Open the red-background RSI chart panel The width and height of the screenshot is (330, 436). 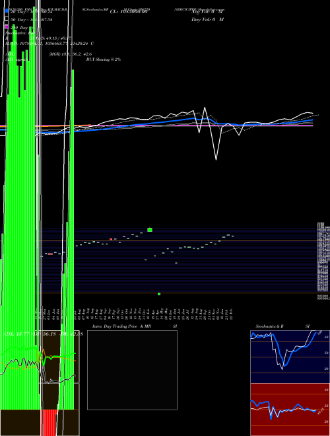pyautogui.click(x=290, y=410)
